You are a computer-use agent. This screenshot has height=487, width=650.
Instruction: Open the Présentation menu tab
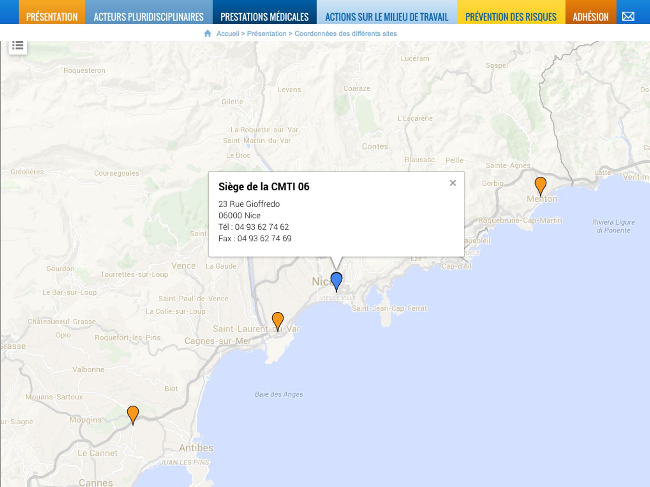[x=52, y=17]
